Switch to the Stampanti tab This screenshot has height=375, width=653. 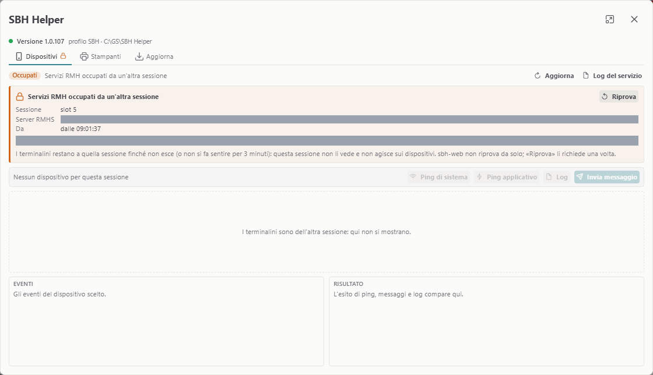click(100, 56)
